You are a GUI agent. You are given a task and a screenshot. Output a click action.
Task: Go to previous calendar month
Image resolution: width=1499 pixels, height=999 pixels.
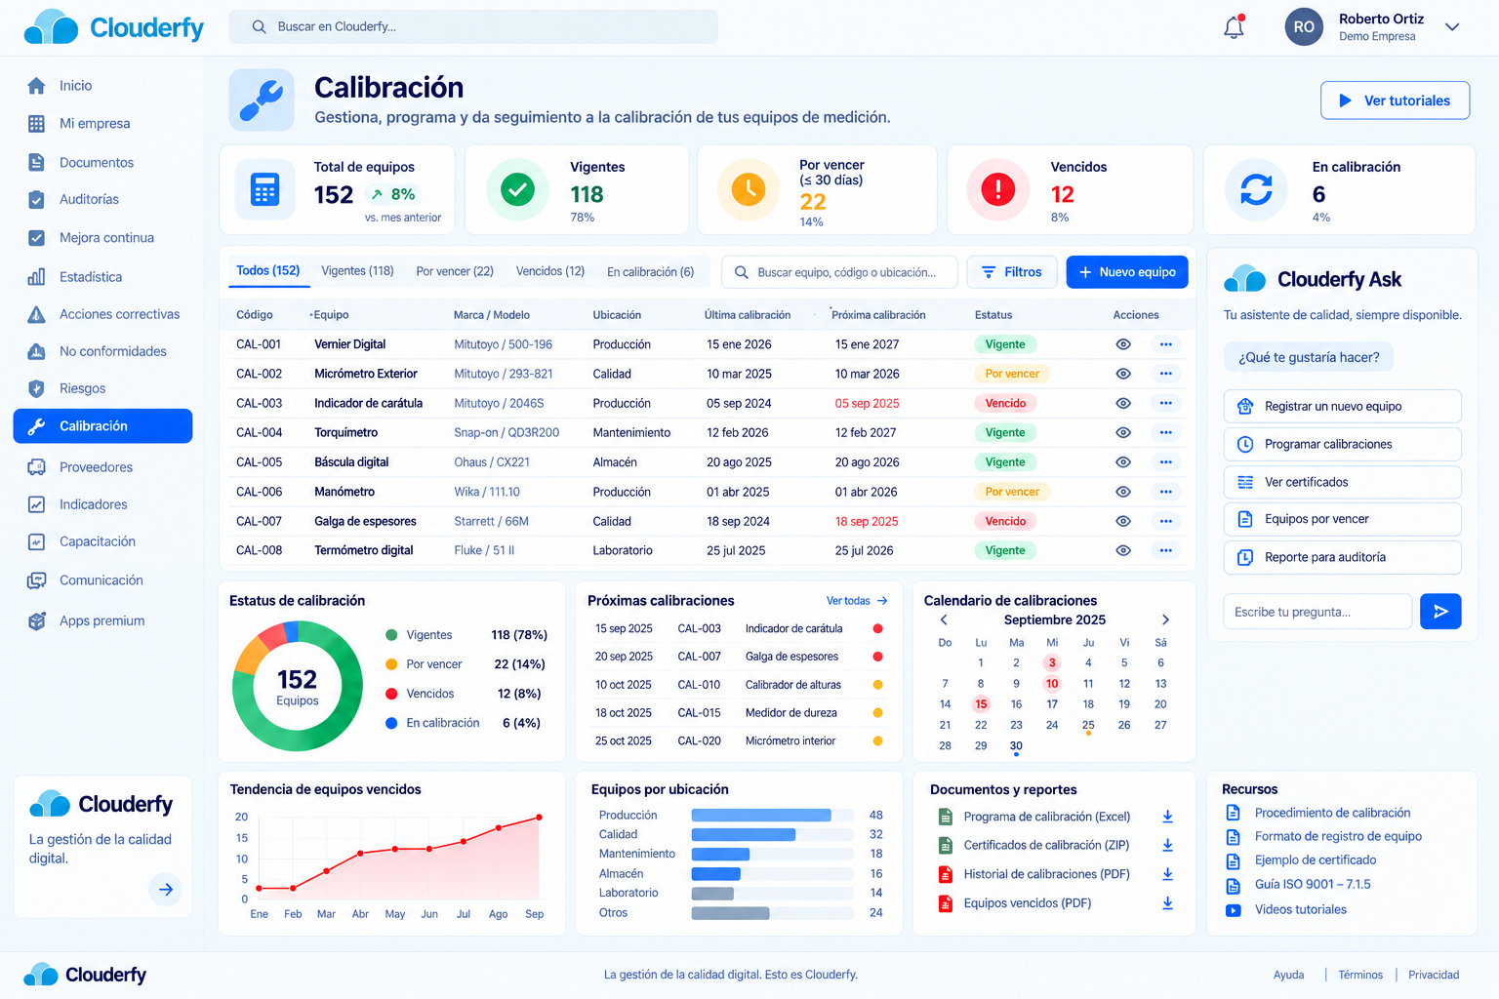[x=944, y=619]
